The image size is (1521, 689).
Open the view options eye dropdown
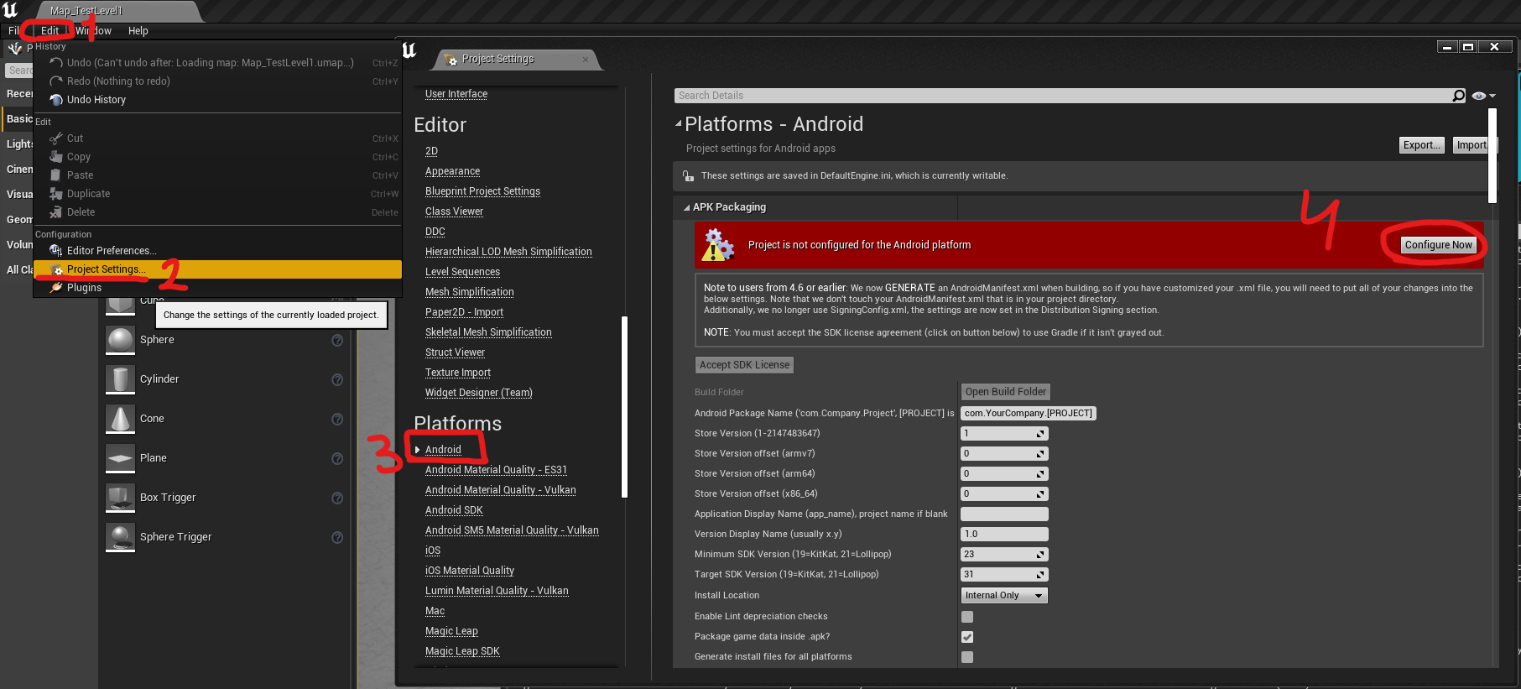click(x=1483, y=96)
